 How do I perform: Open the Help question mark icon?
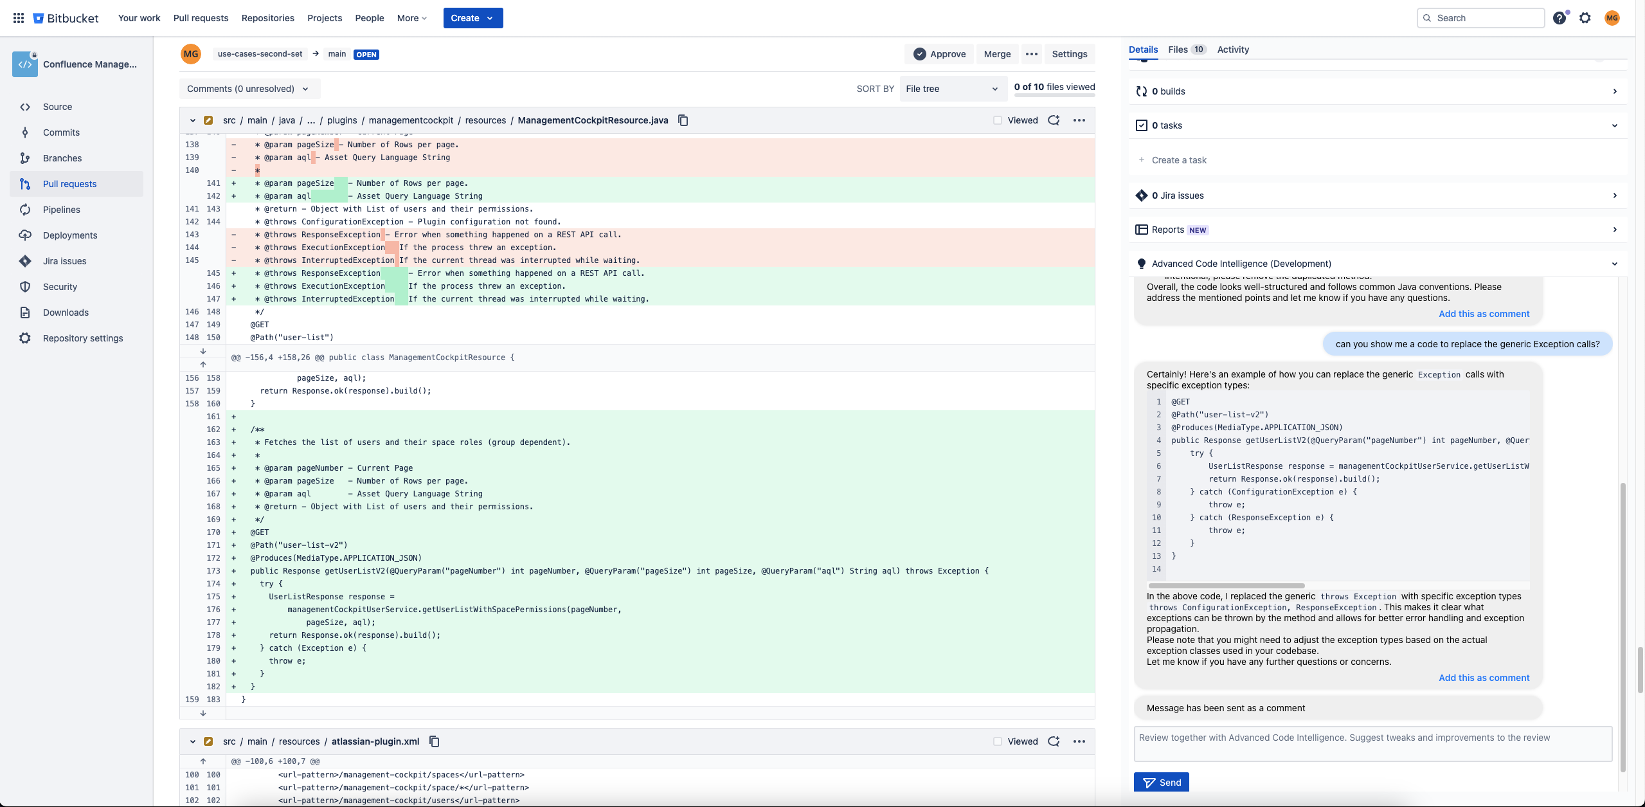1559,18
